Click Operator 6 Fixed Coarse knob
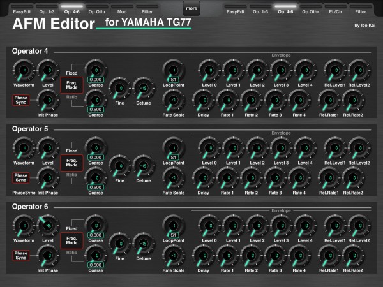This screenshot has width=383, height=287. point(96,225)
